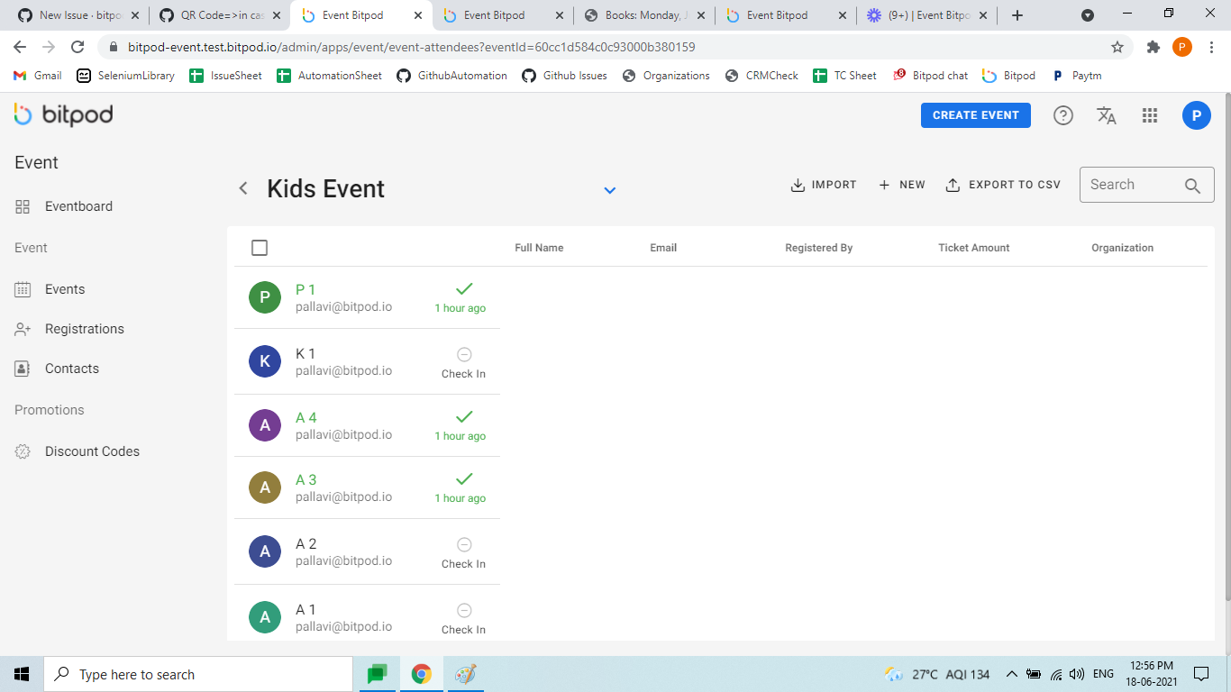This screenshot has height=692, width=1231.
Task: Click the search magnifier icon
Action: coord(1192,186)
